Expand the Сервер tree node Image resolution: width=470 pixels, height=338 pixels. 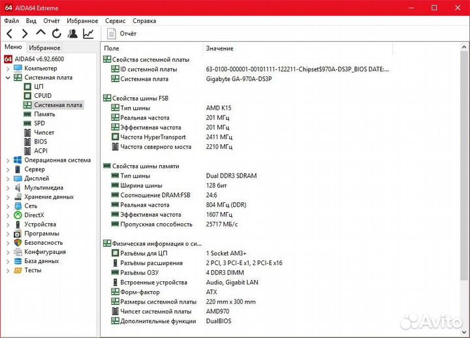point(8,170)
